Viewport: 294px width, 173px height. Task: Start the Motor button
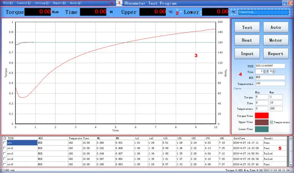click(x=276, y=40)
